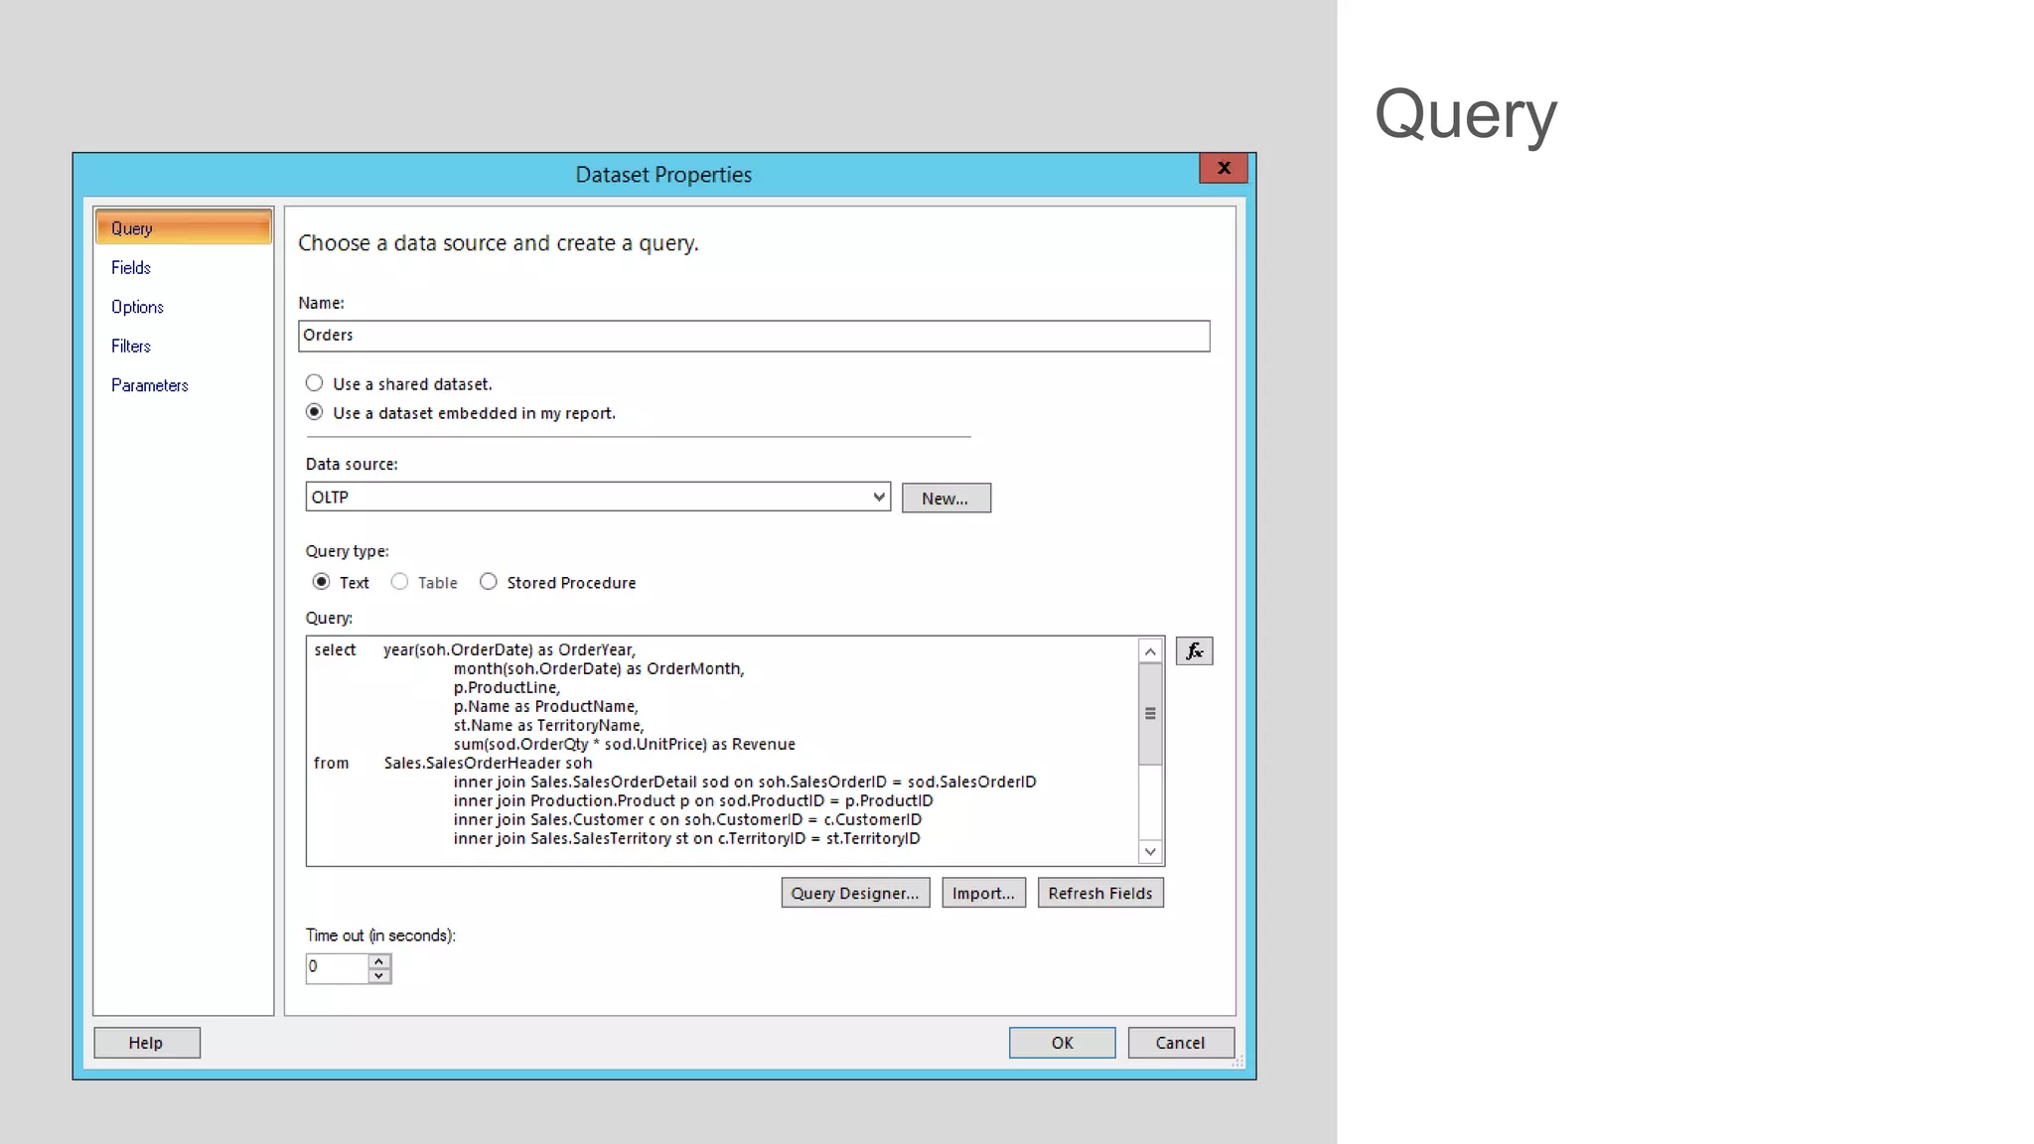Click the "Sales.SalesOrderHeader soh" query line
The height and width of the screenshot is (1144, 2034).
(488, 763)
